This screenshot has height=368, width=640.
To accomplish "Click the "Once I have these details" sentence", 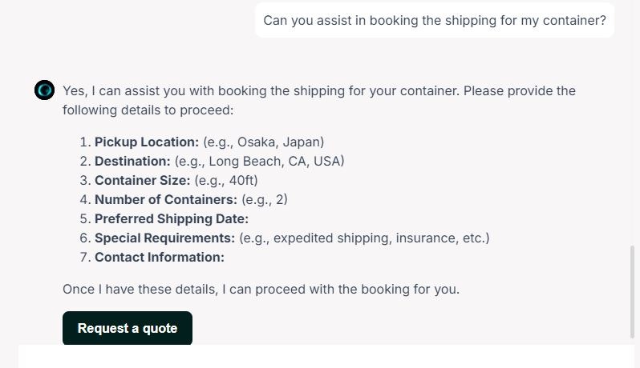I will (261, 289).
